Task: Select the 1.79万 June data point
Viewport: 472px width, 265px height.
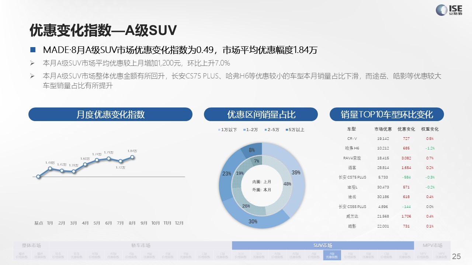Action: [109, 158]
